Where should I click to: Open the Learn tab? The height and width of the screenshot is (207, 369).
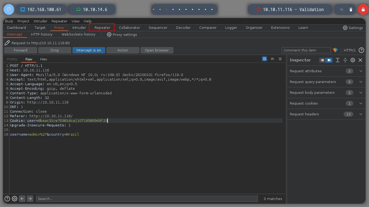(303, 27)
